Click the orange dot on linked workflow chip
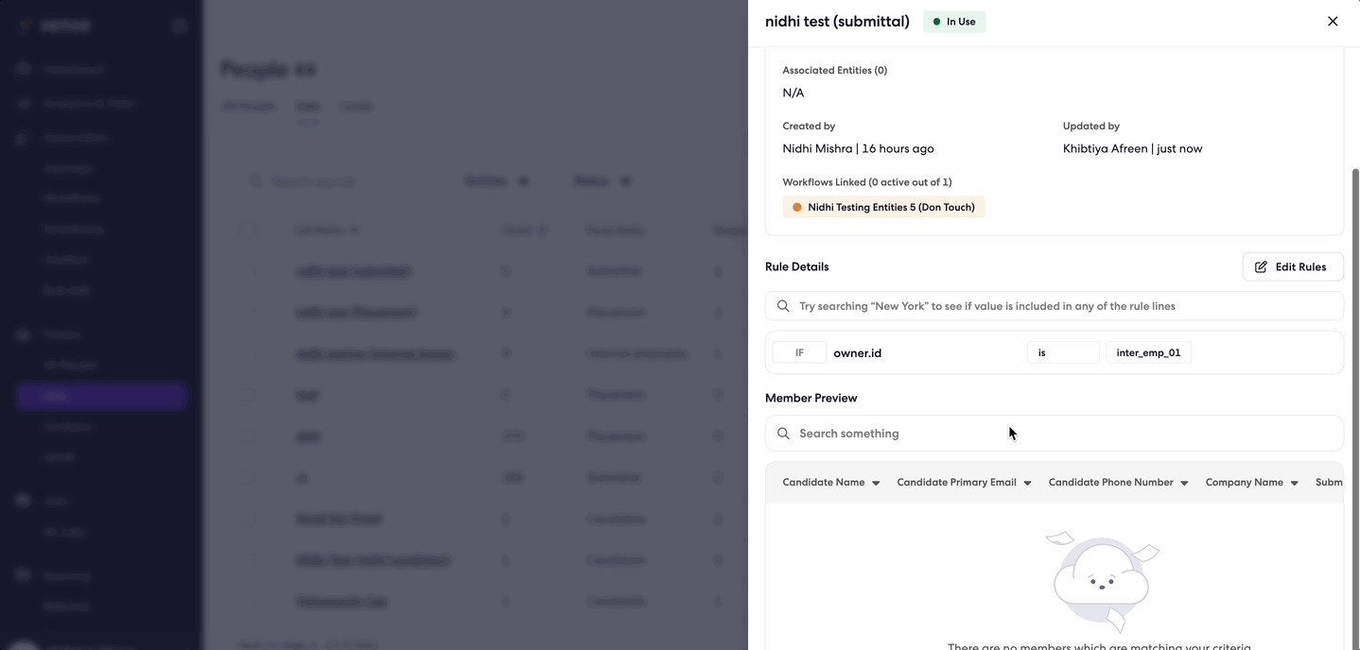Image resolution: width=1360 pixels, height=650 pixels. [797, 207]
